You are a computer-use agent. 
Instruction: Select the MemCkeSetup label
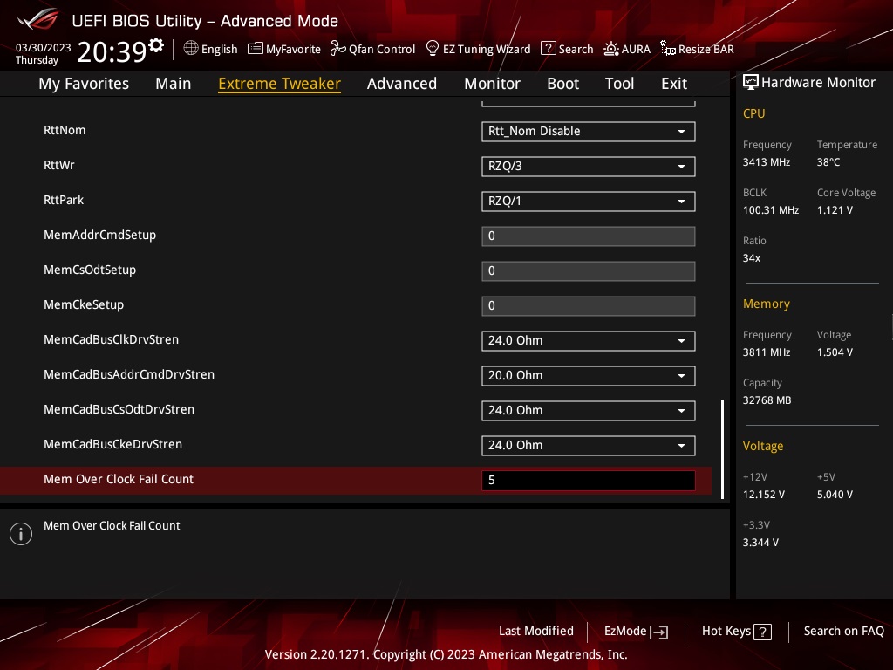84,304
